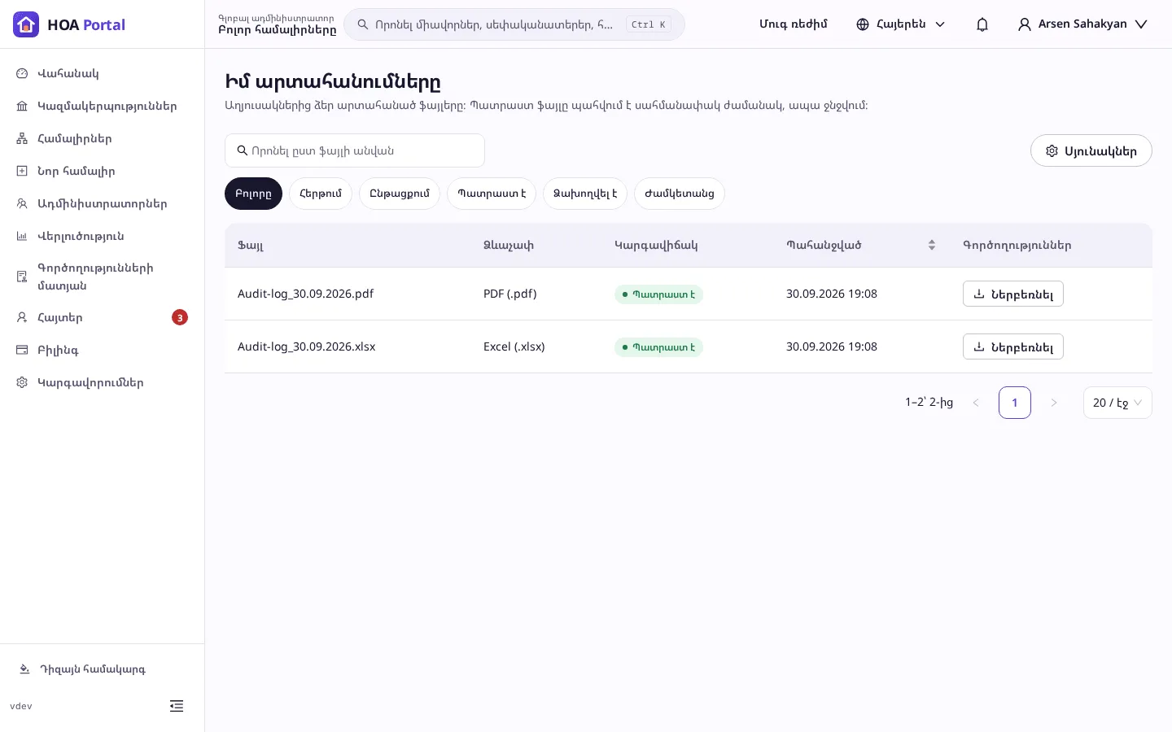Select the Ժամկետանց filter tab
Viewport: 1172px width, 732px height.
(x=680, y=194)
